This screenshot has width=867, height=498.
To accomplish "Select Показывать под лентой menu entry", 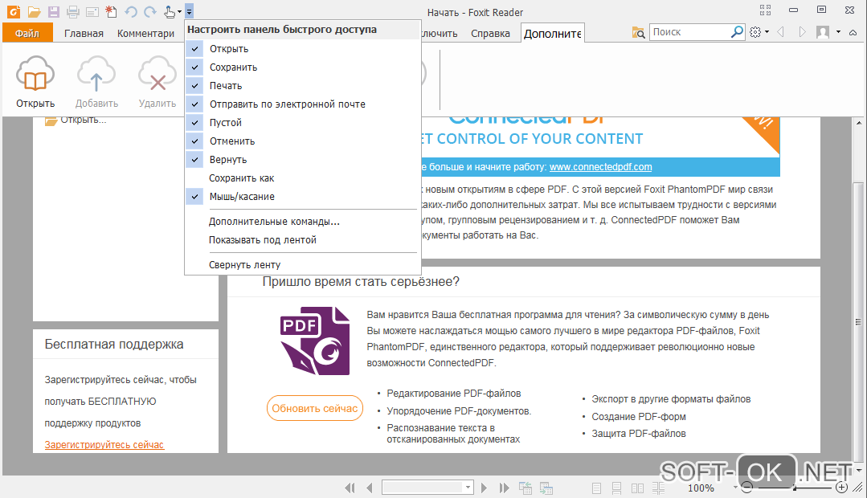I will pyautogui.click(x=303, y=240).
